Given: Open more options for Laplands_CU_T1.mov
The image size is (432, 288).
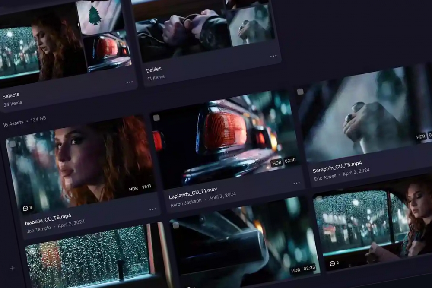Looking at the screenshot, I should [295, 182].
